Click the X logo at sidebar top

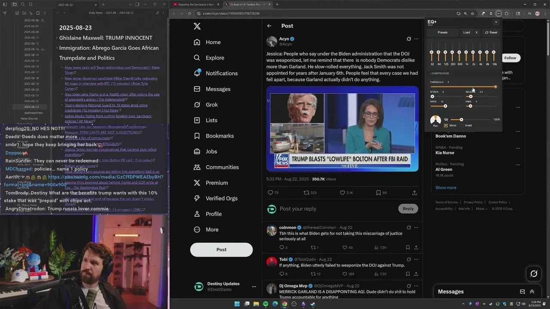[x=197, y=26]
